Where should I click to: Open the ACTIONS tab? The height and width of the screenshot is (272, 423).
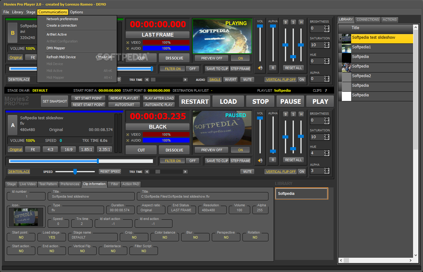390,20
